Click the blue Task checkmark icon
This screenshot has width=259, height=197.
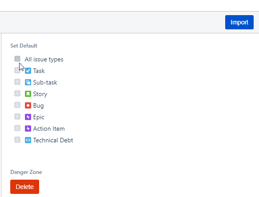pos(28,71)
